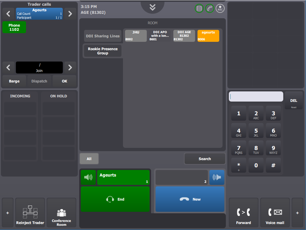Select the Rookie Presence Group tab

(x=103, y=51)
